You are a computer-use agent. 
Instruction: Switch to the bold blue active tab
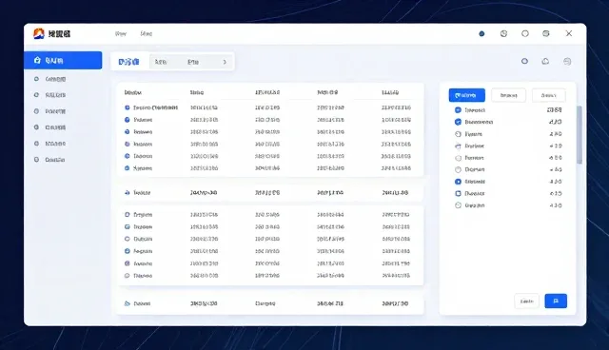[x=129, y=62]
